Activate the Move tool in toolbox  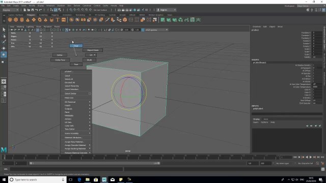[4, 48]
